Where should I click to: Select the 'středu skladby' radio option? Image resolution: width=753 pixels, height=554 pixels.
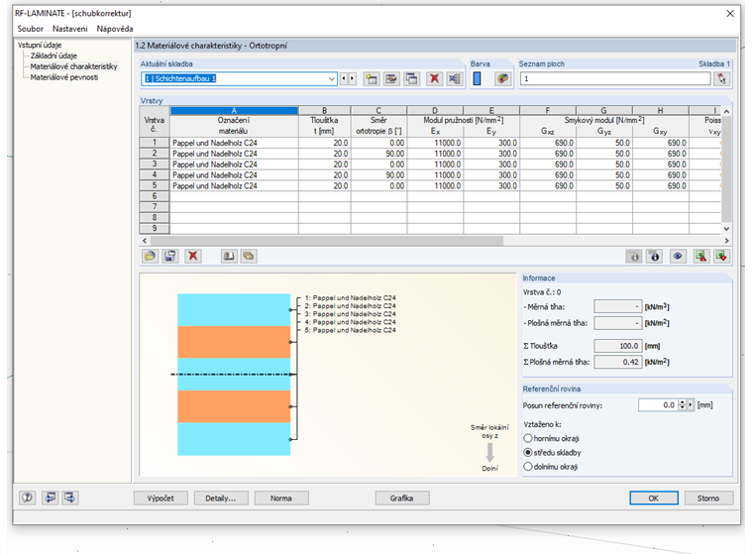[527, 452]
